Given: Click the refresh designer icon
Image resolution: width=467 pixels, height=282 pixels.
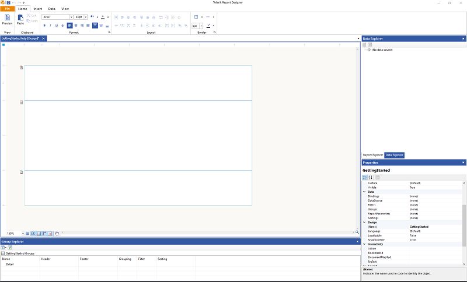Looking at the screenshot, I should [57, 234].
